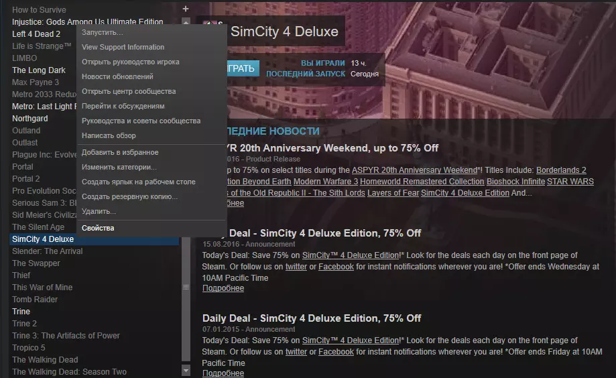Image resolution: width=616 pixels, height=378 pixels.
Task: Open Homeworld Remastered Collection link
Action: tap(422, 182)
